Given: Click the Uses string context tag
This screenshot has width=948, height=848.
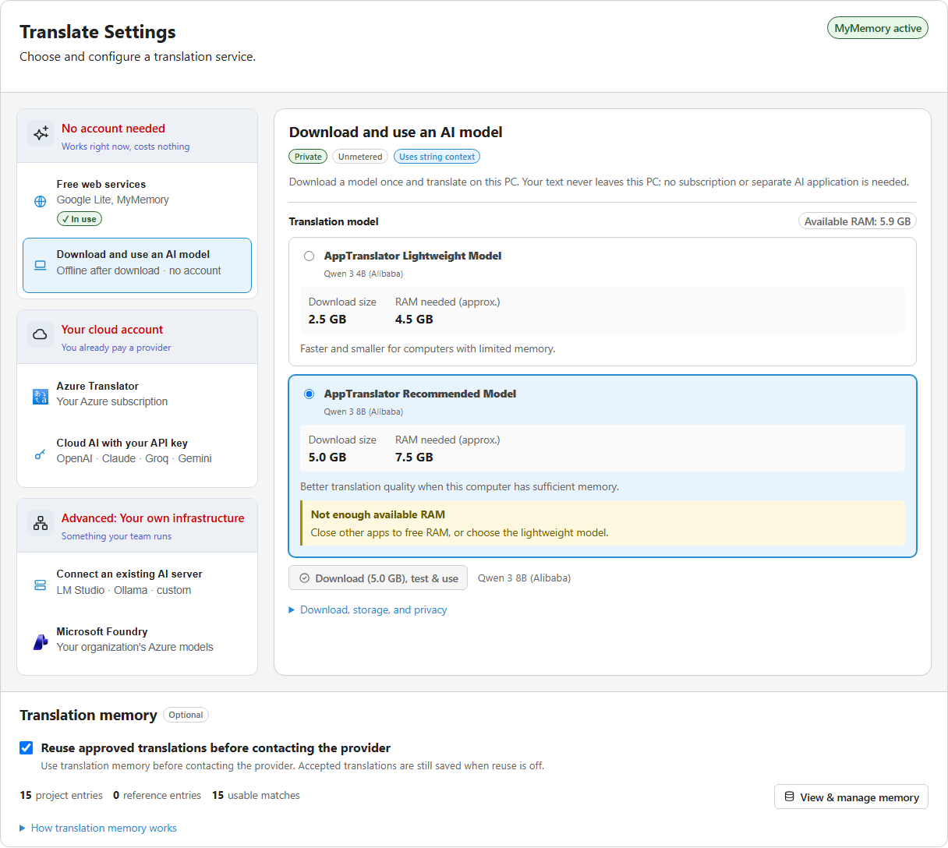Looking at the screenshot, I should click(437, 157).
